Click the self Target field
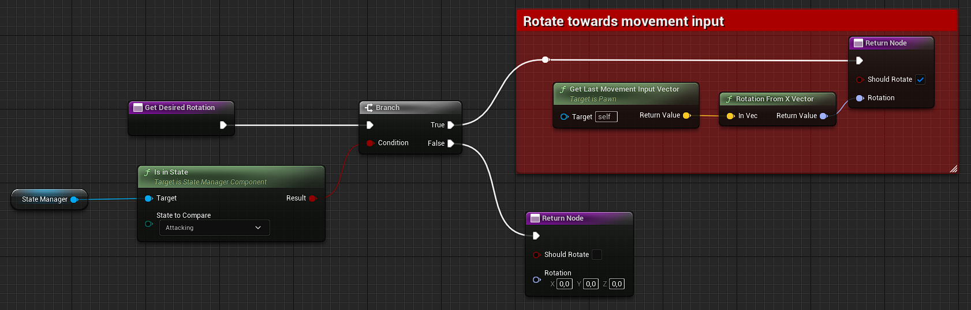971x310 pixels. (606, 117)
